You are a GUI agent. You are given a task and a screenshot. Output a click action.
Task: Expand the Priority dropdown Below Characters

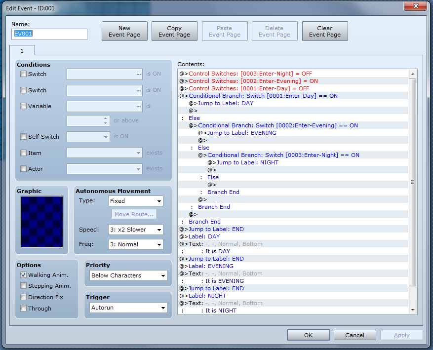(128, 275)
